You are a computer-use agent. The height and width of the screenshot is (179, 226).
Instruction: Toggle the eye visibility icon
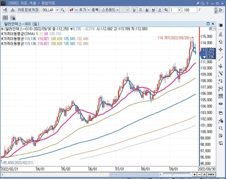pos(221,104)
